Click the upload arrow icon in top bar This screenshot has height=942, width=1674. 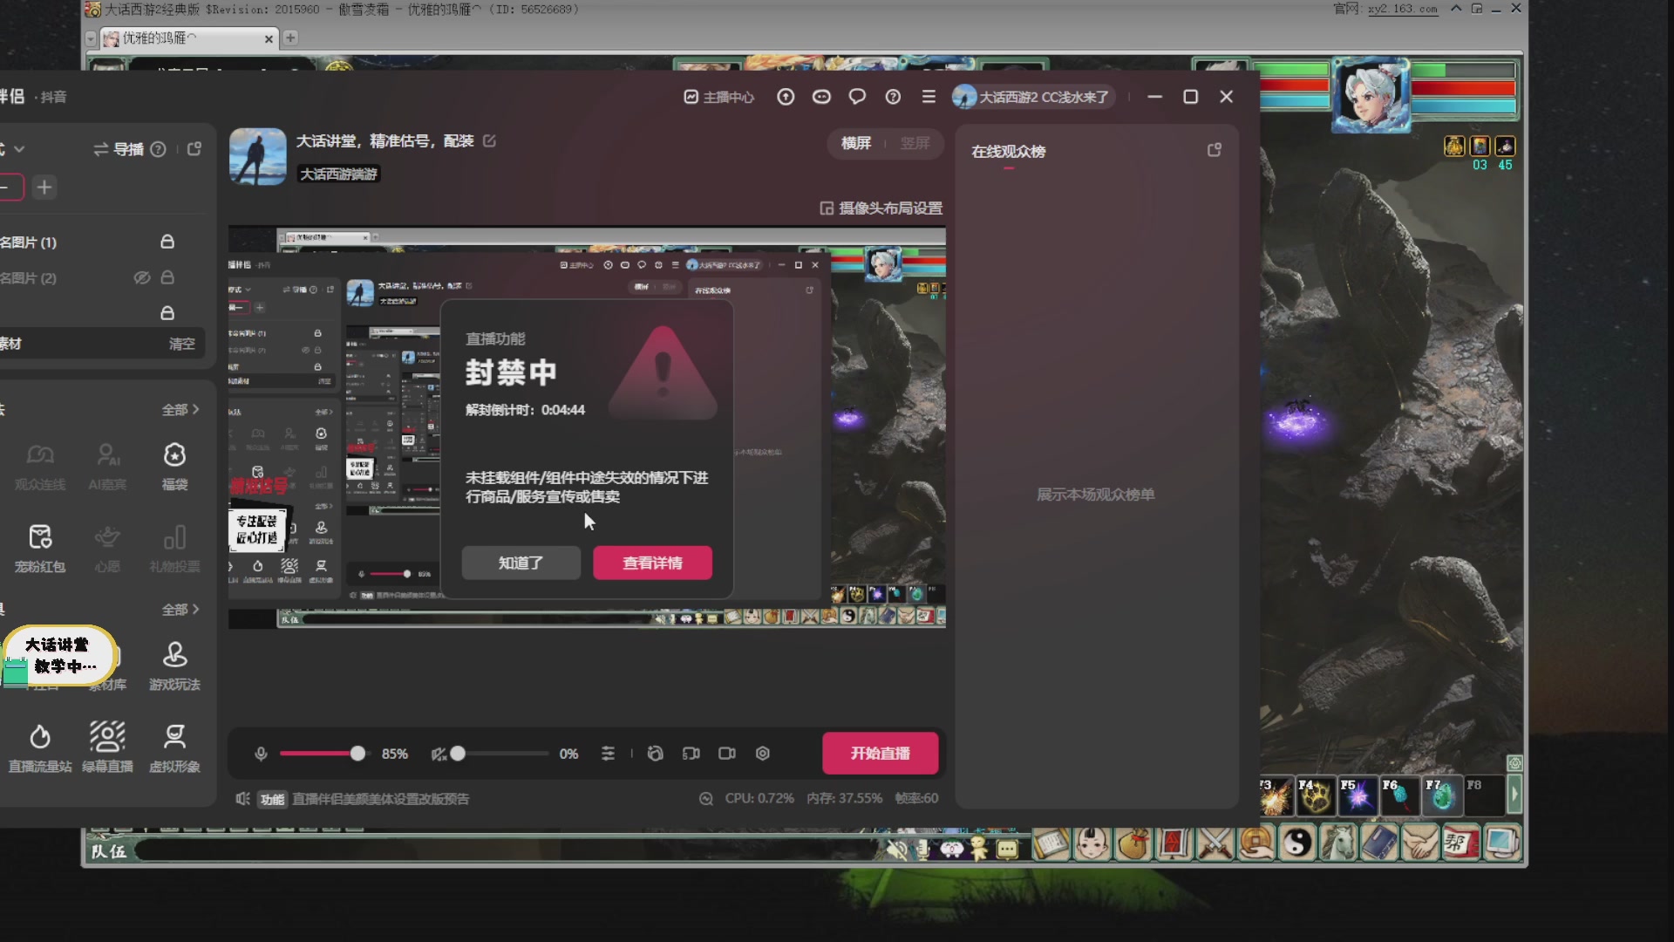[x=786, y=97]
